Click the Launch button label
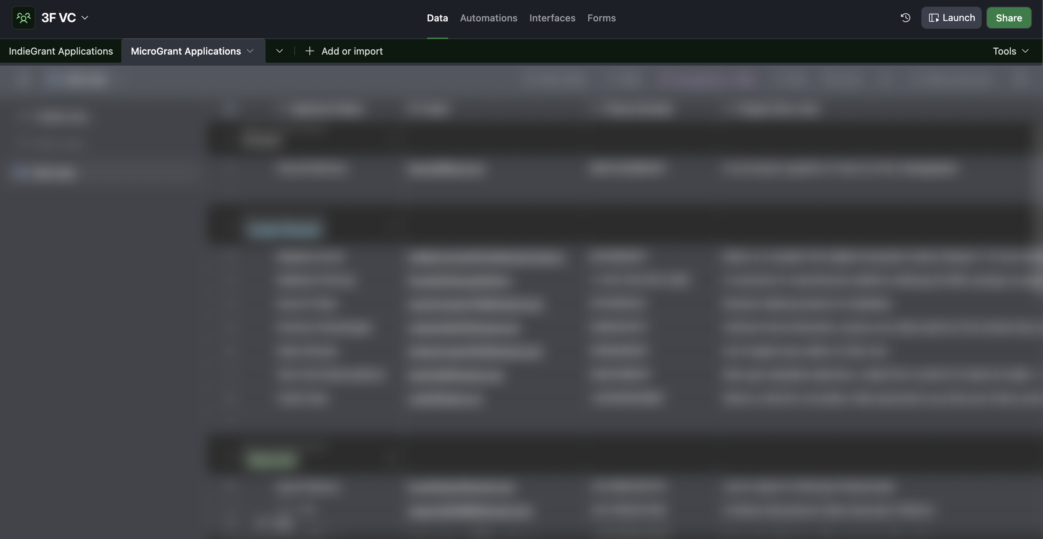The image size is (1043, 539). [959, 18]
